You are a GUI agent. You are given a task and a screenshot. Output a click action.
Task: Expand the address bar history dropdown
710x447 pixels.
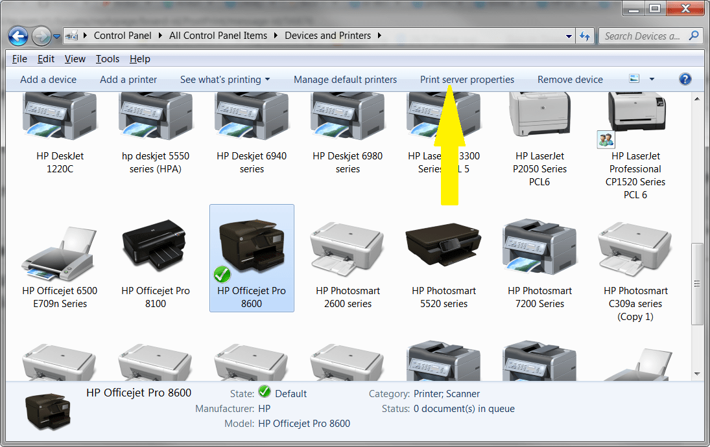[569, 36]
